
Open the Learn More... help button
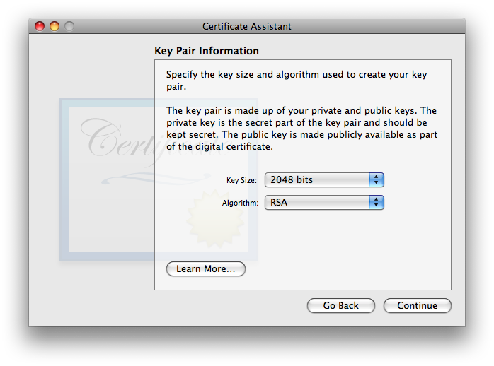coord(206,268)
